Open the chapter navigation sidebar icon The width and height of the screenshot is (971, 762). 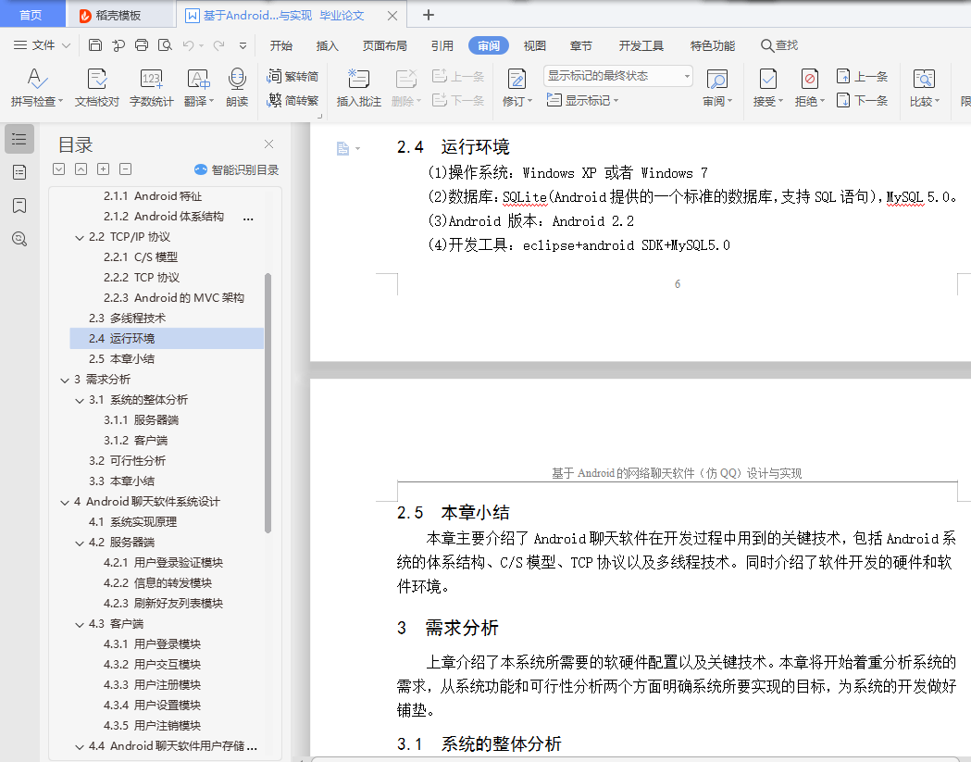pos(19,172)
